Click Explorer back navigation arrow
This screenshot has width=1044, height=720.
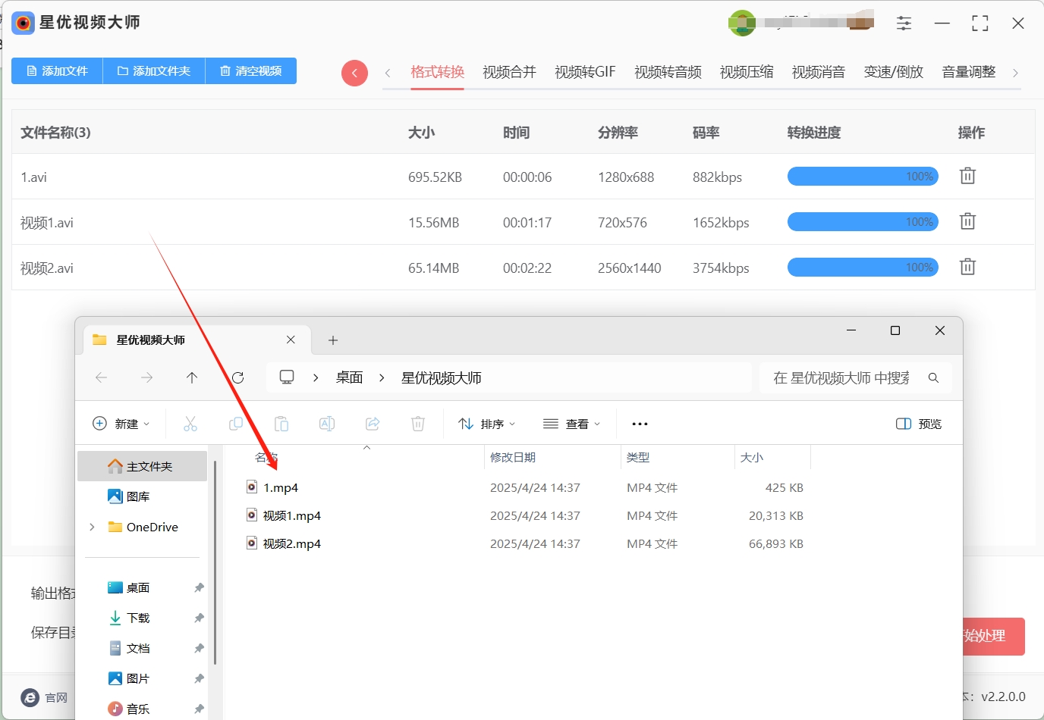[x=101, y=377]
